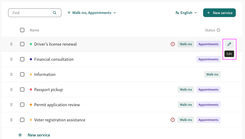Click the New service link below the list
The height and width of the screenshot is (139, 245).
[39, 135]
